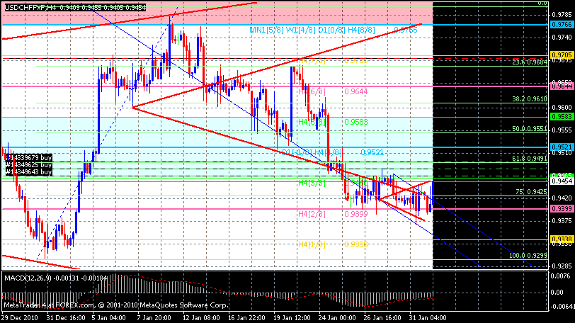Click the 0.9600 price axis value
The width and height of the screenshot is (575, 323).
point(562,108)
